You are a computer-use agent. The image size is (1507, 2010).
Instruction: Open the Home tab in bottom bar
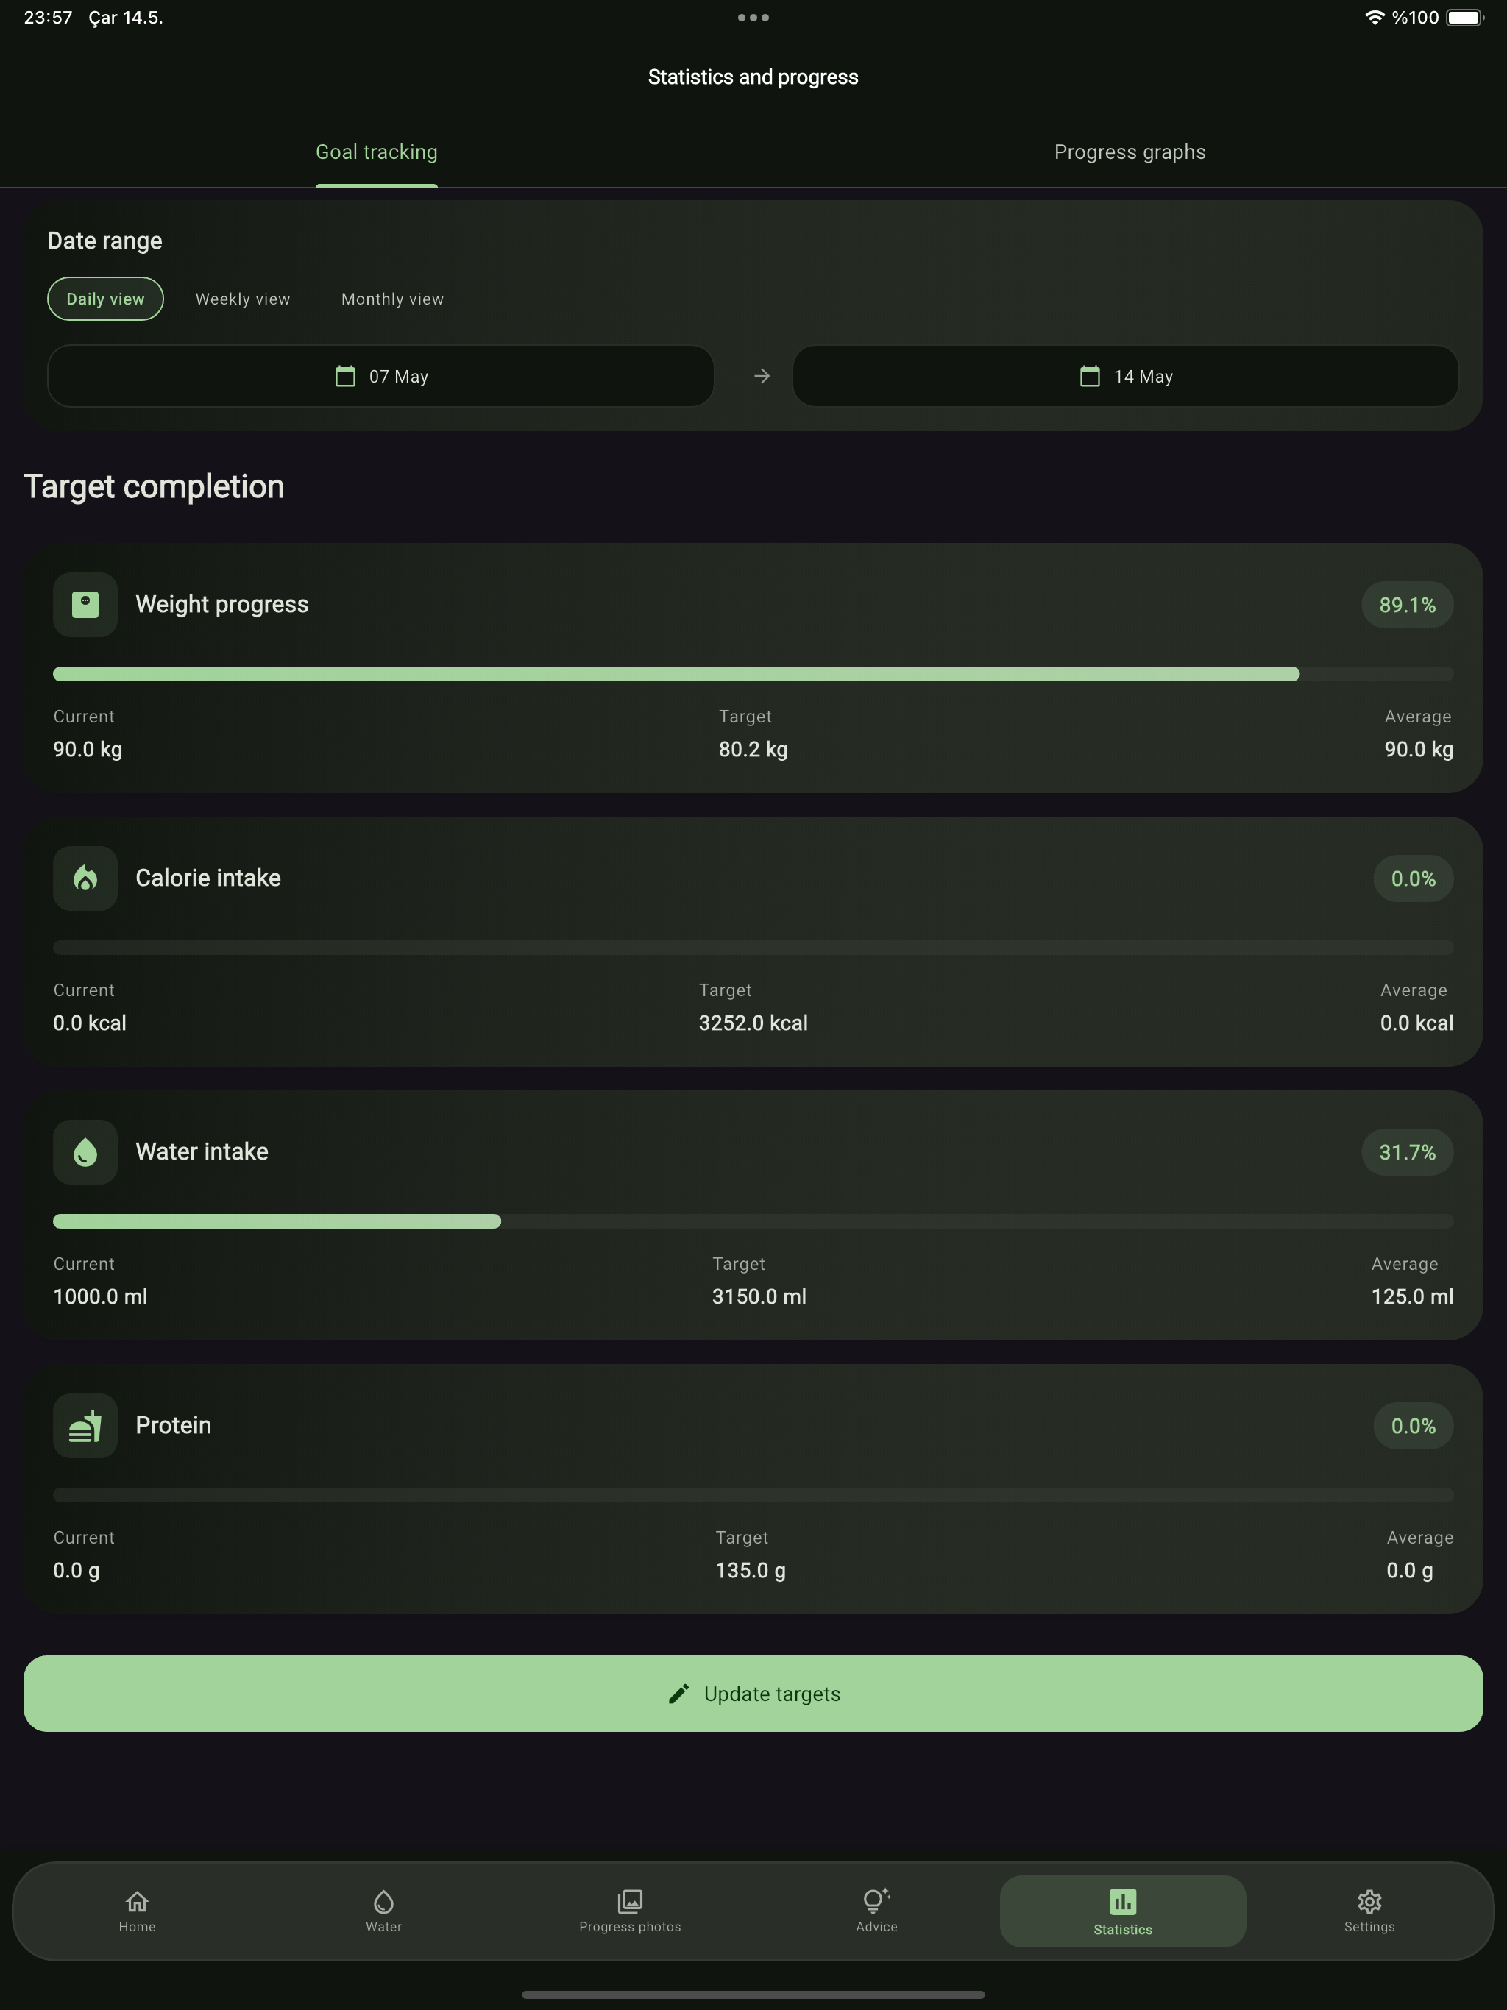[138, 1910]
